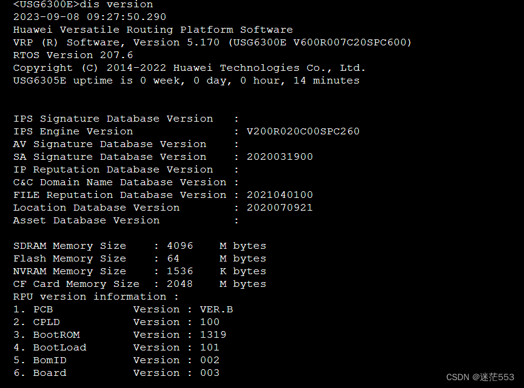Click 'FILE Reputation Database Version' label

[119, 195]
